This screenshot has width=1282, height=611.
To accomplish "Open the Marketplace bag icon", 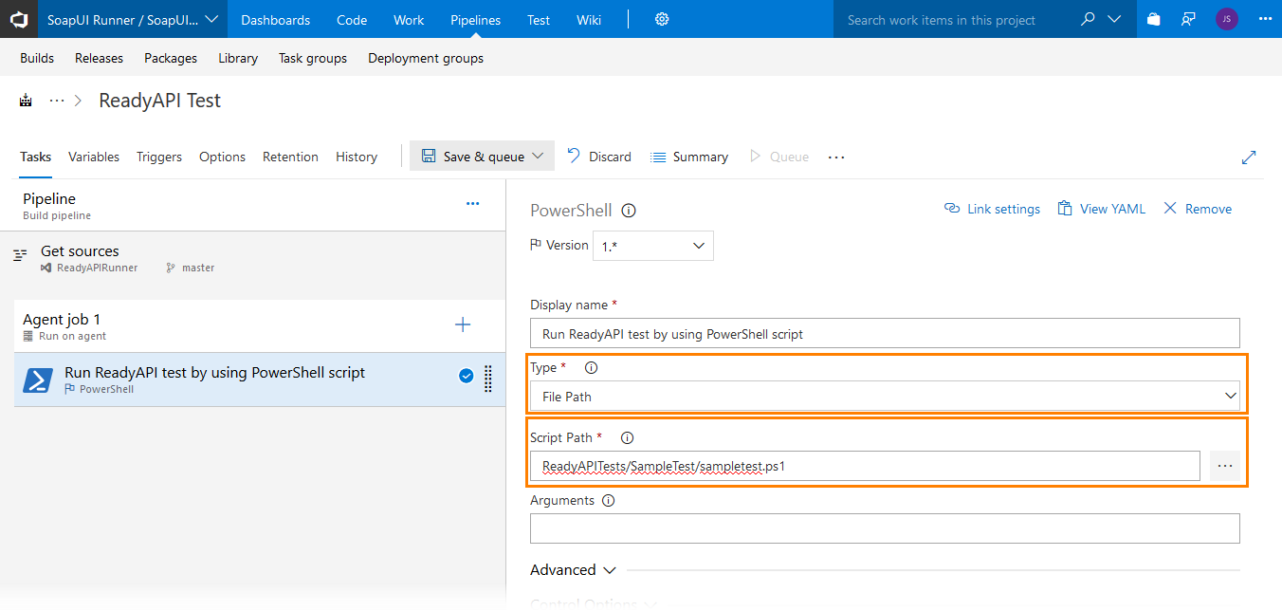I will point(1153,19).
